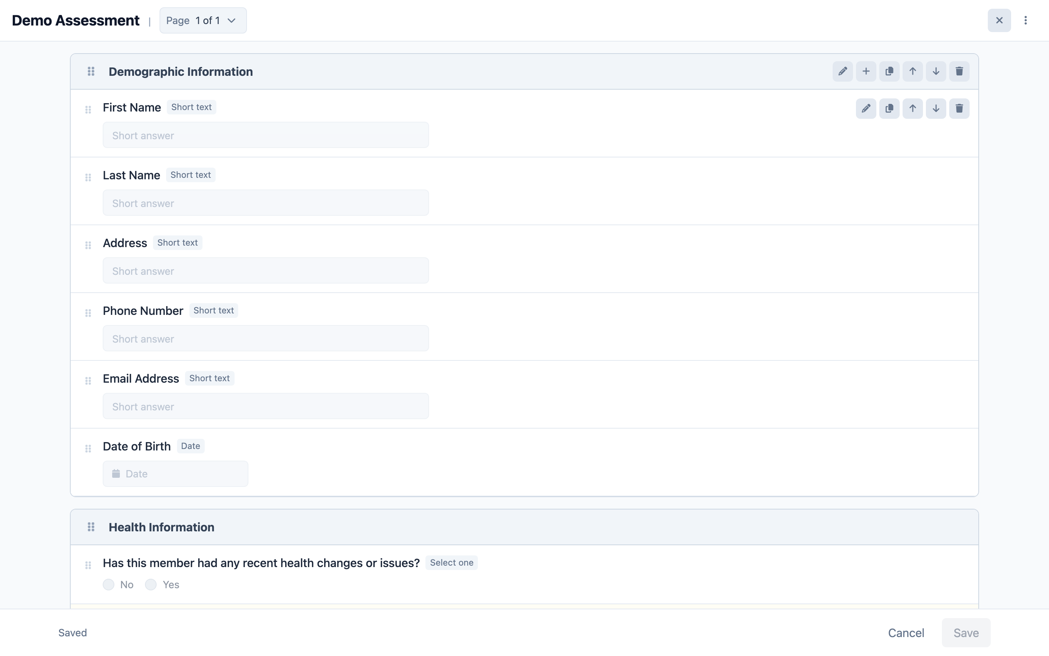Delete the Demographic Information section
This screenshot has height=656, width=1049.
[959, 71]
